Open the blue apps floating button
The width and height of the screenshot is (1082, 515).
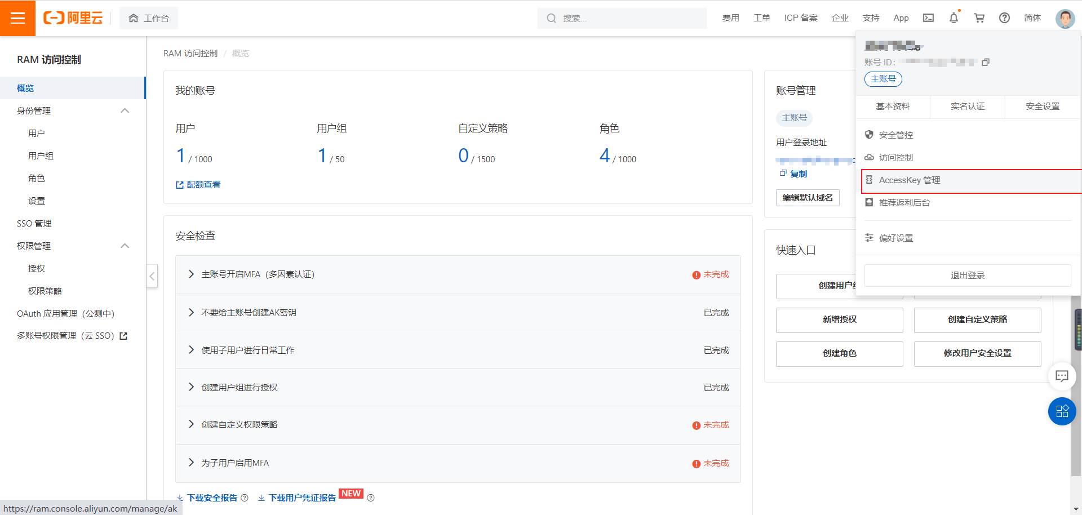[x=1062, y=411]
